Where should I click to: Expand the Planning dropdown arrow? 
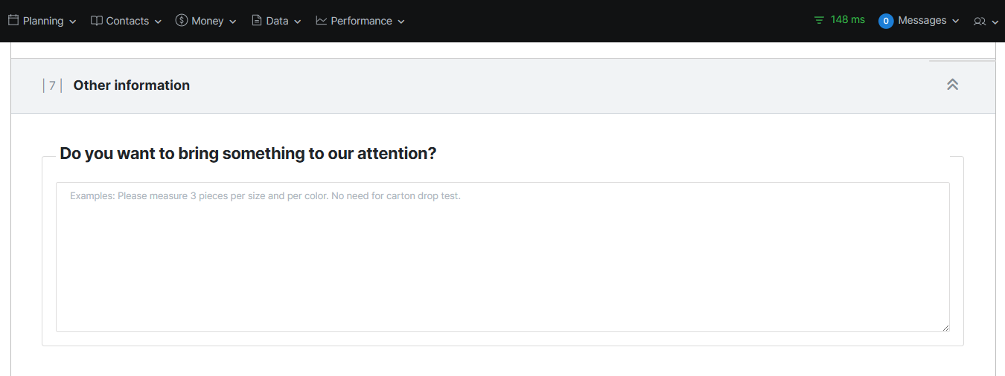tap(73, 22)
